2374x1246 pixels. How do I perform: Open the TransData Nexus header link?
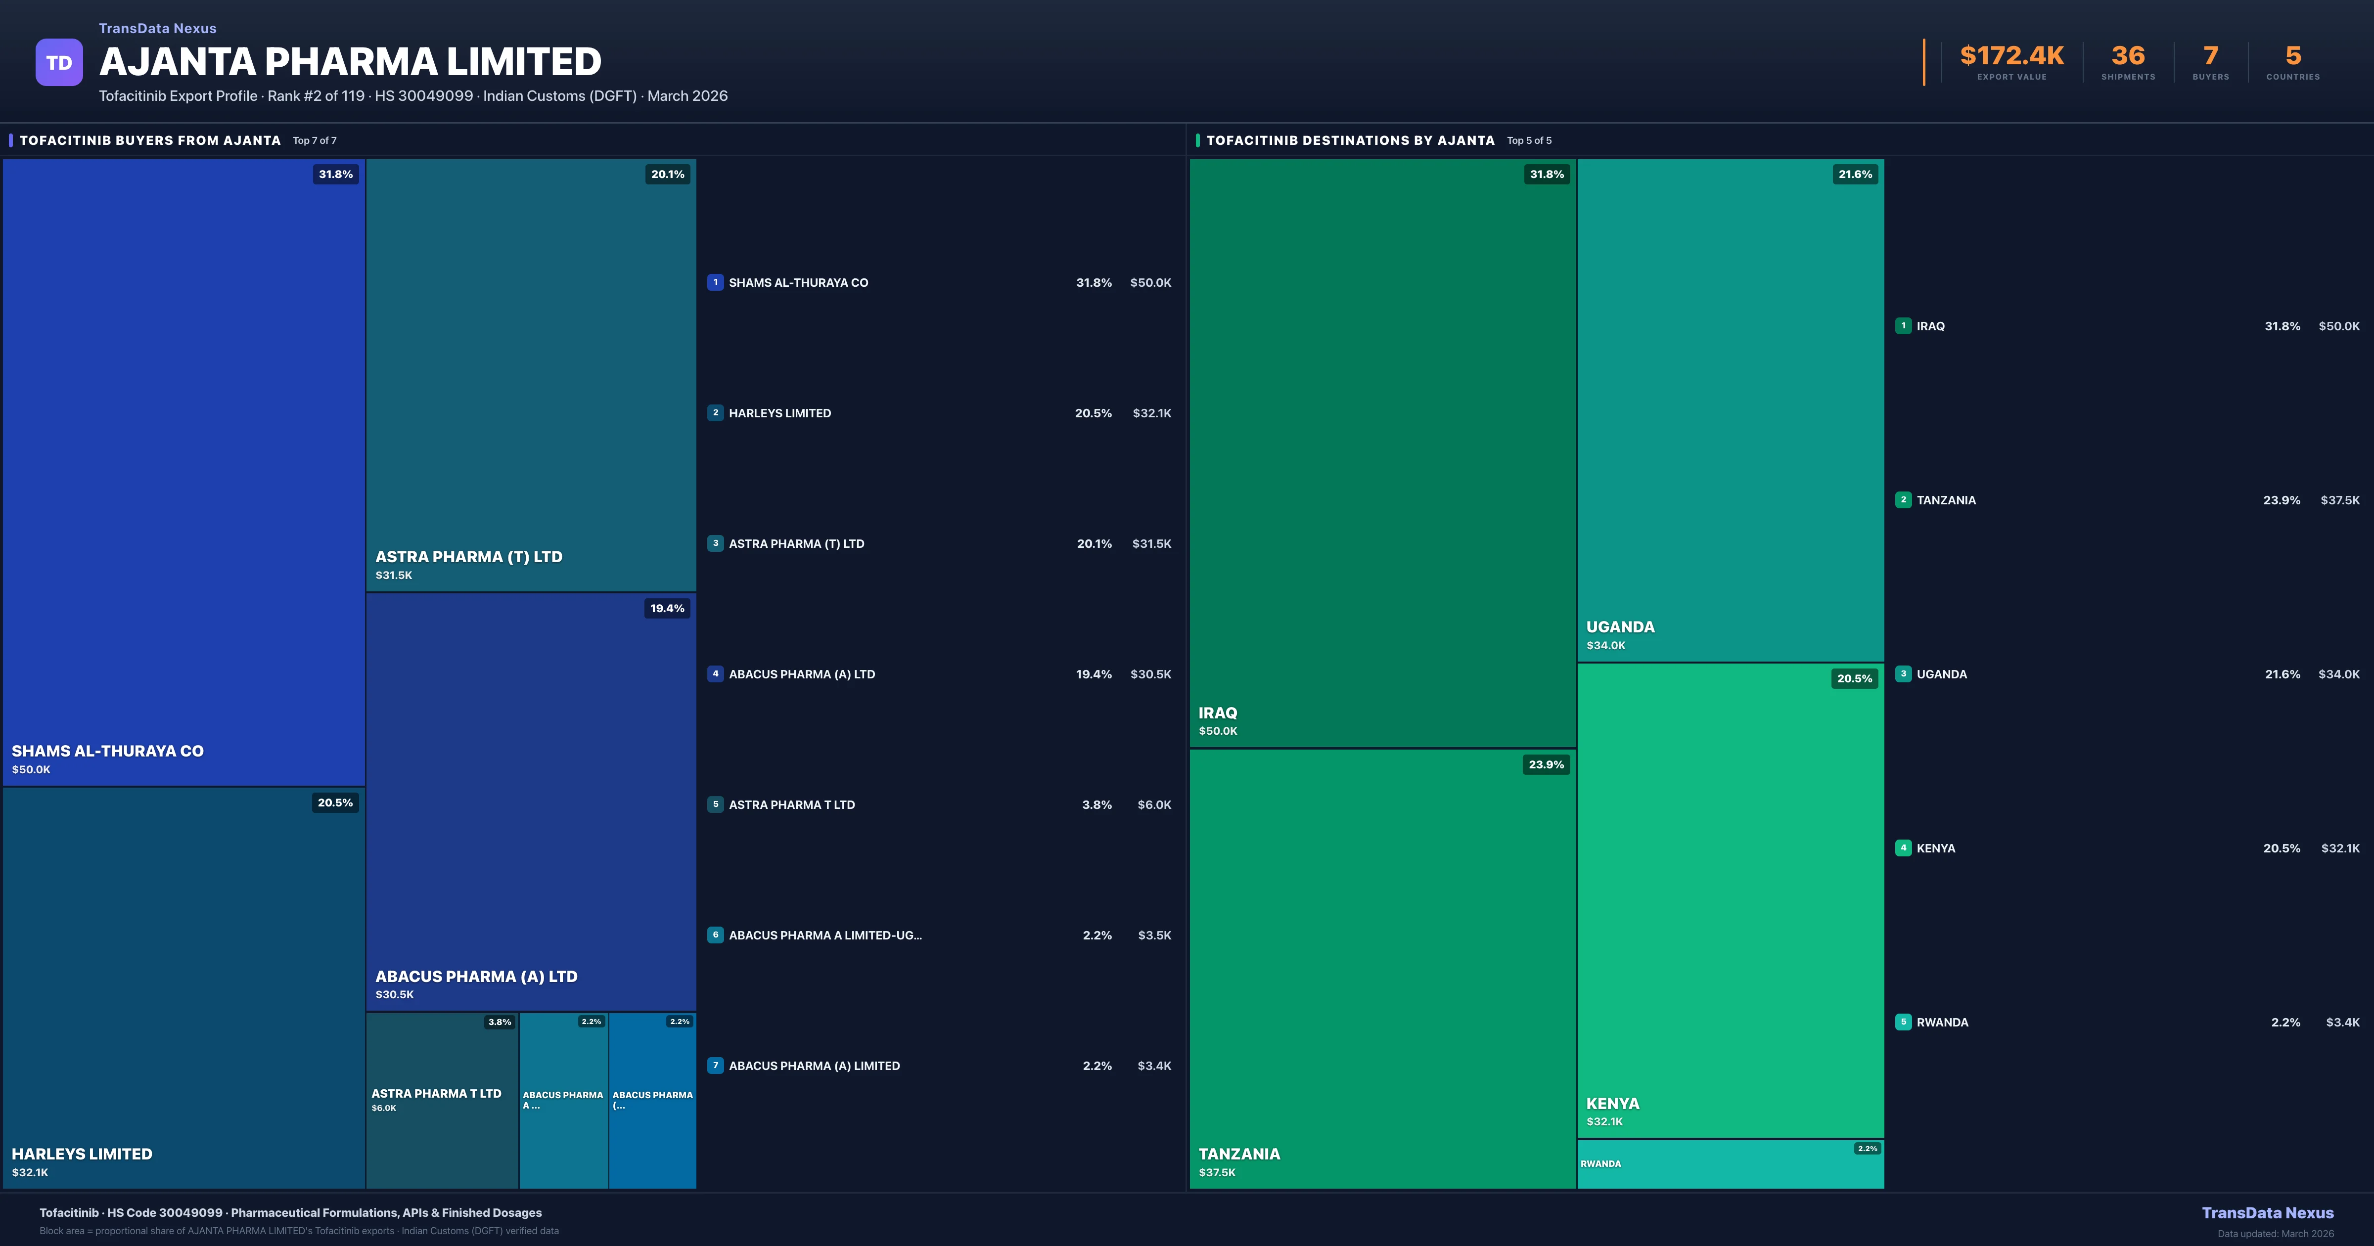(158, 29)
